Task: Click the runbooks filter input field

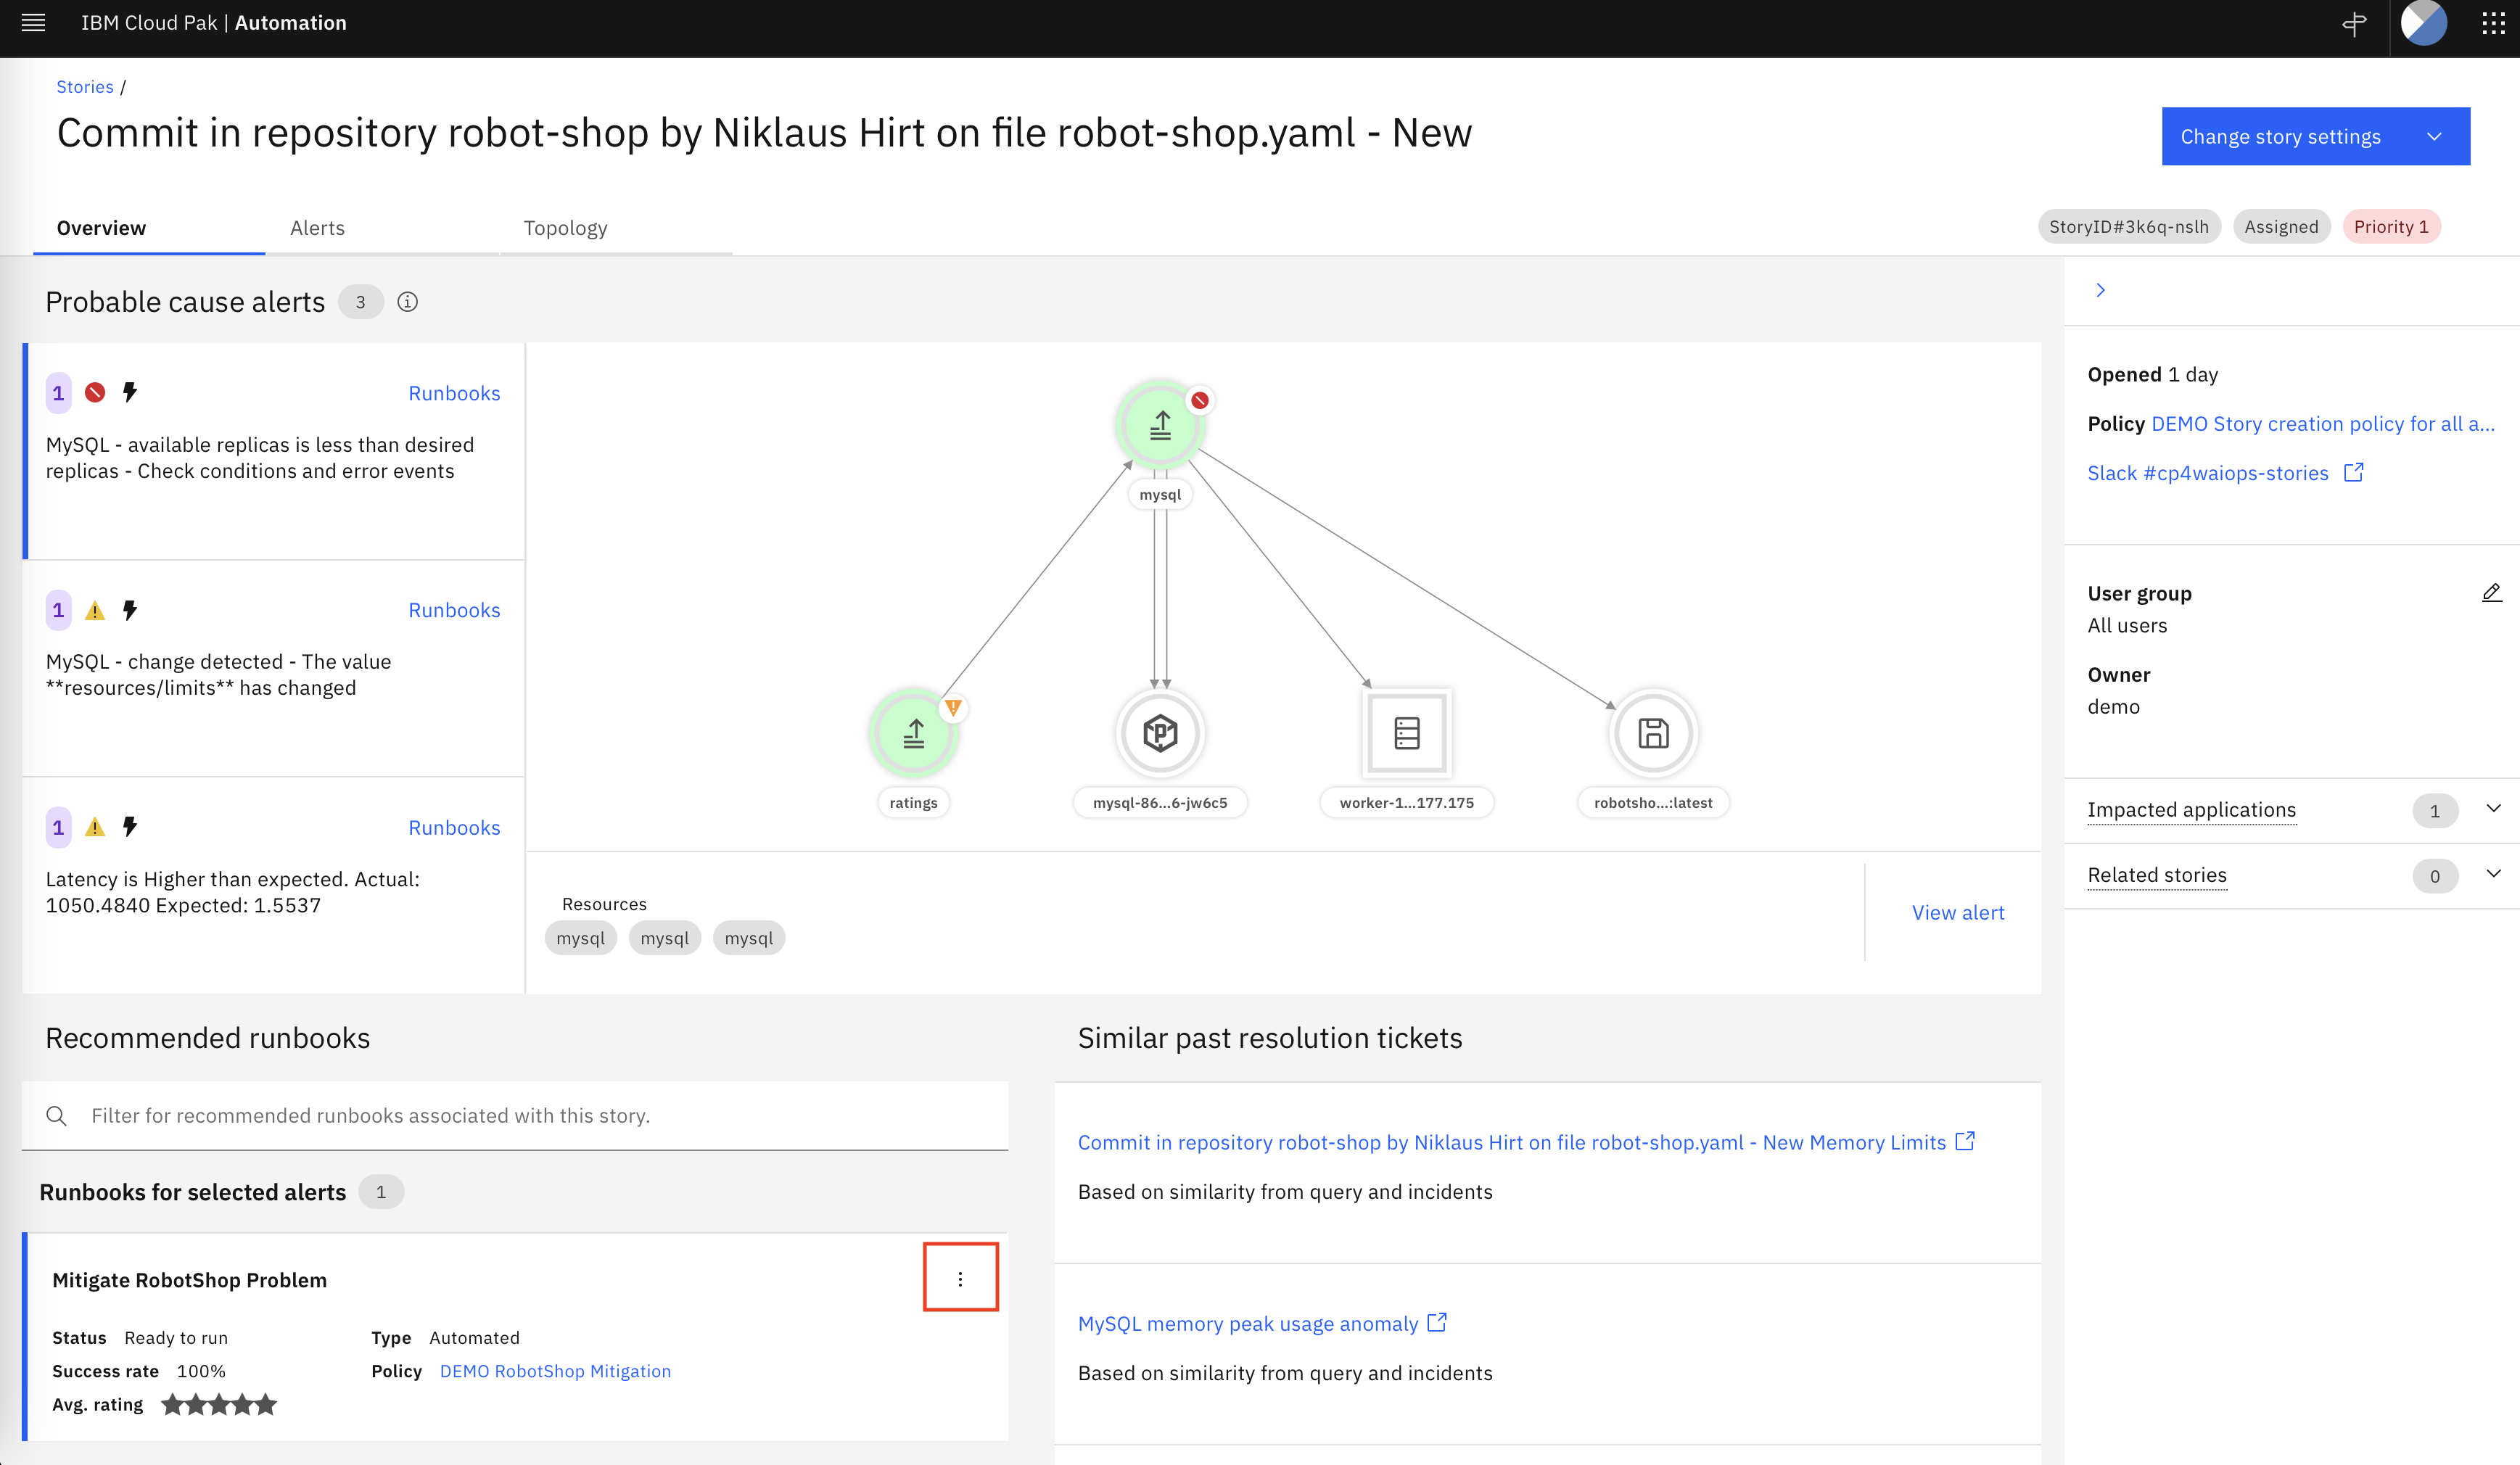Action: 514,1115
